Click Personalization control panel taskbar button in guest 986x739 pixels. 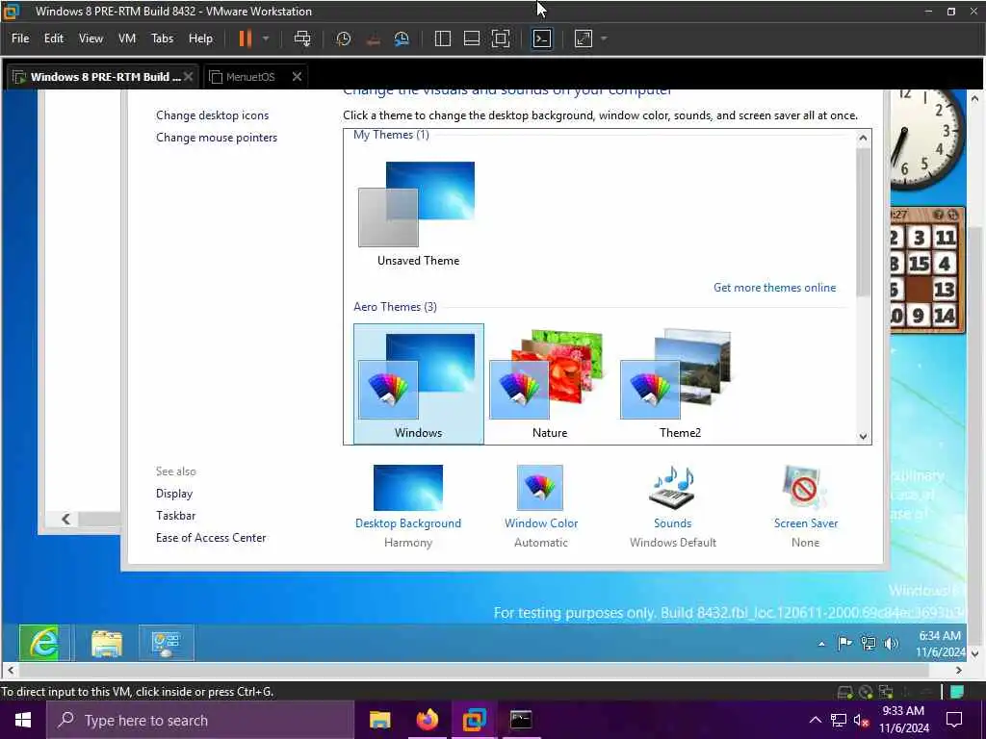click(166, 643)
